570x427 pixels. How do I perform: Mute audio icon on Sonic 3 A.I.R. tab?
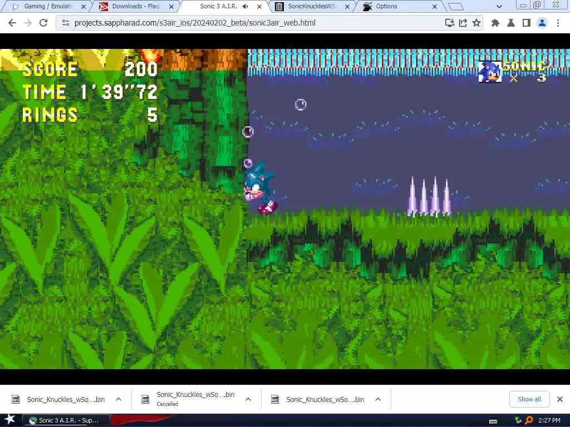click(x=245, y=6)
